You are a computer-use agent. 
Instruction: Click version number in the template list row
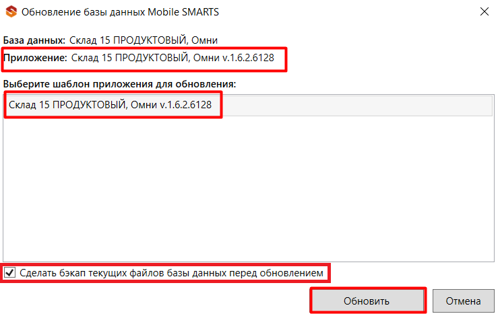(x=185, y=105)
